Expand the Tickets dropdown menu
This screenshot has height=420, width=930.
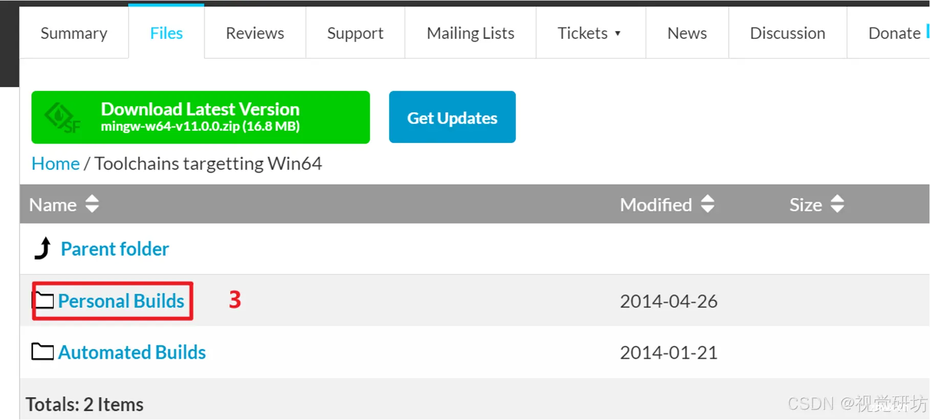[x=589, y=33]
